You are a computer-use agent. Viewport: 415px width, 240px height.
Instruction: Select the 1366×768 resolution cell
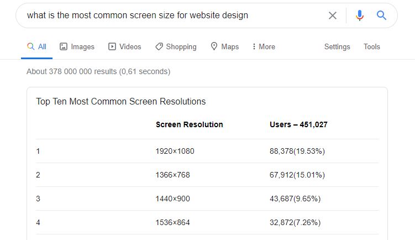(x=172, y=175)
